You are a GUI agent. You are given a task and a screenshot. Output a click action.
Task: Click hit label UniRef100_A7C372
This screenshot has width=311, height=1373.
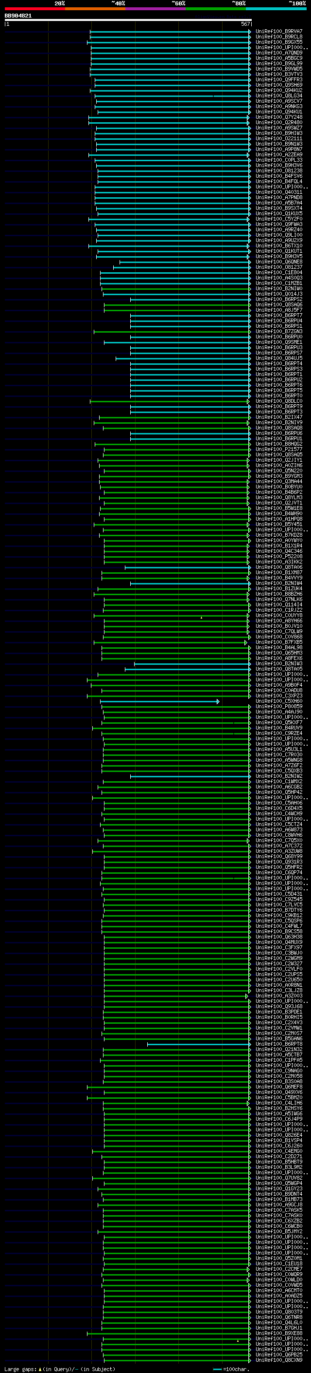click(279, 846)
